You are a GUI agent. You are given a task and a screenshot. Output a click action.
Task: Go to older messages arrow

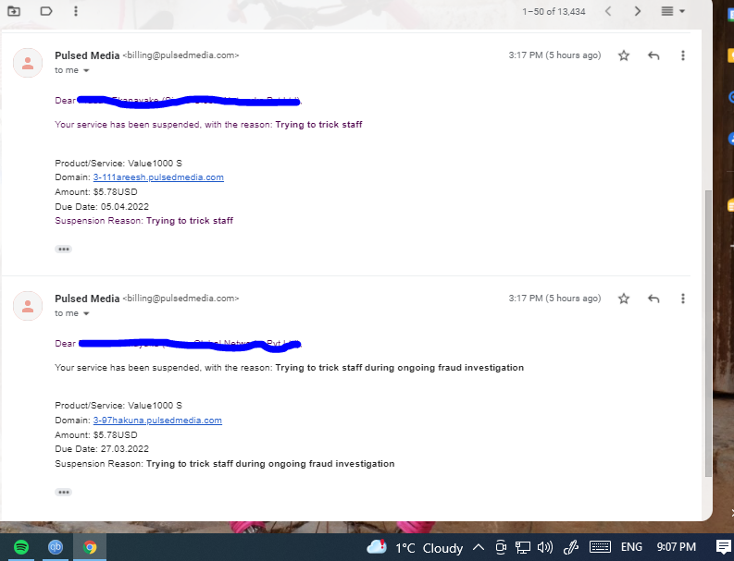click(637, 11)
